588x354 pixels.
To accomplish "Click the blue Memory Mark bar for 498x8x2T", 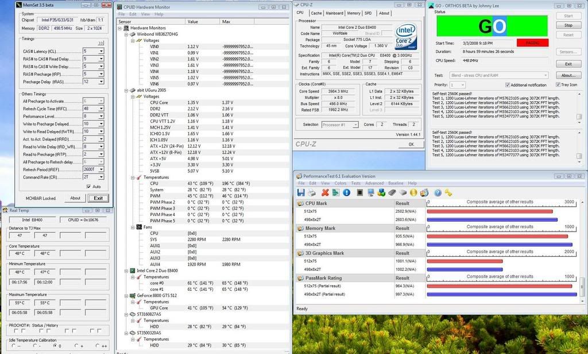I will click(x=500, y=244).
